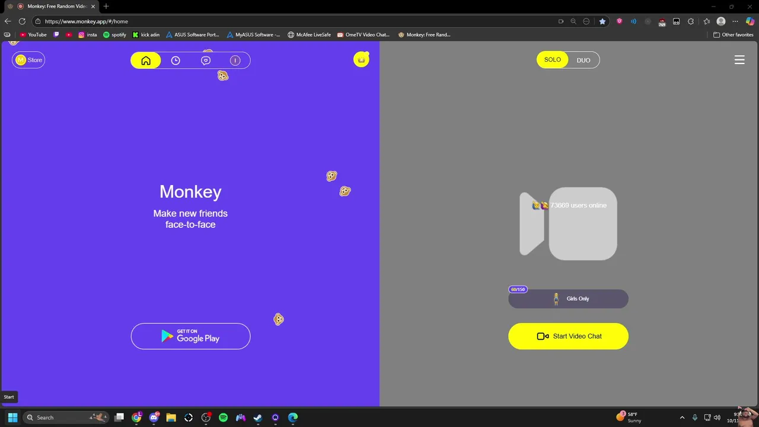Open ASUS Software Port... bookmark

193,35
